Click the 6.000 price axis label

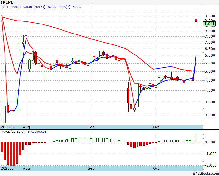click(x=210, y=56)
